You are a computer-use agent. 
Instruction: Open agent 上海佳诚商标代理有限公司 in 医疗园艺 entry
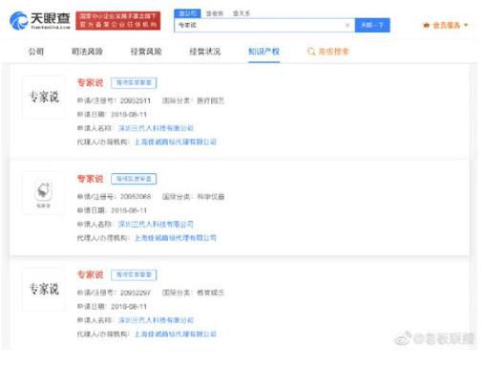(176, 142)
